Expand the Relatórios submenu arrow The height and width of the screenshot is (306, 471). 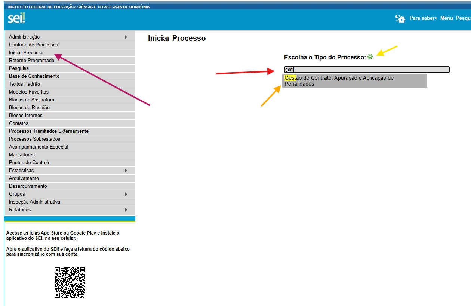[126, 210]
